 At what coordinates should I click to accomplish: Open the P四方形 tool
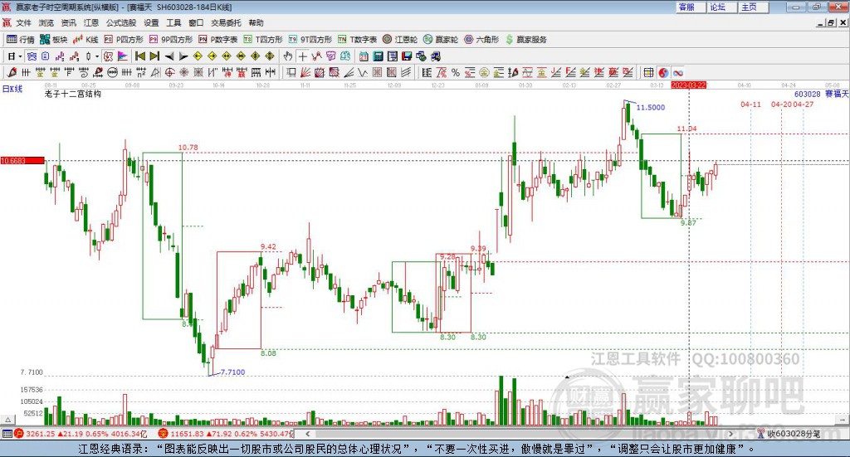coord(125,40)
